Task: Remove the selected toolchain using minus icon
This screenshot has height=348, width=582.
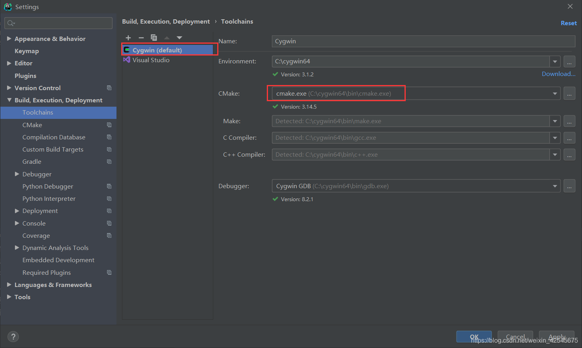Action: [x=141, y=37]
